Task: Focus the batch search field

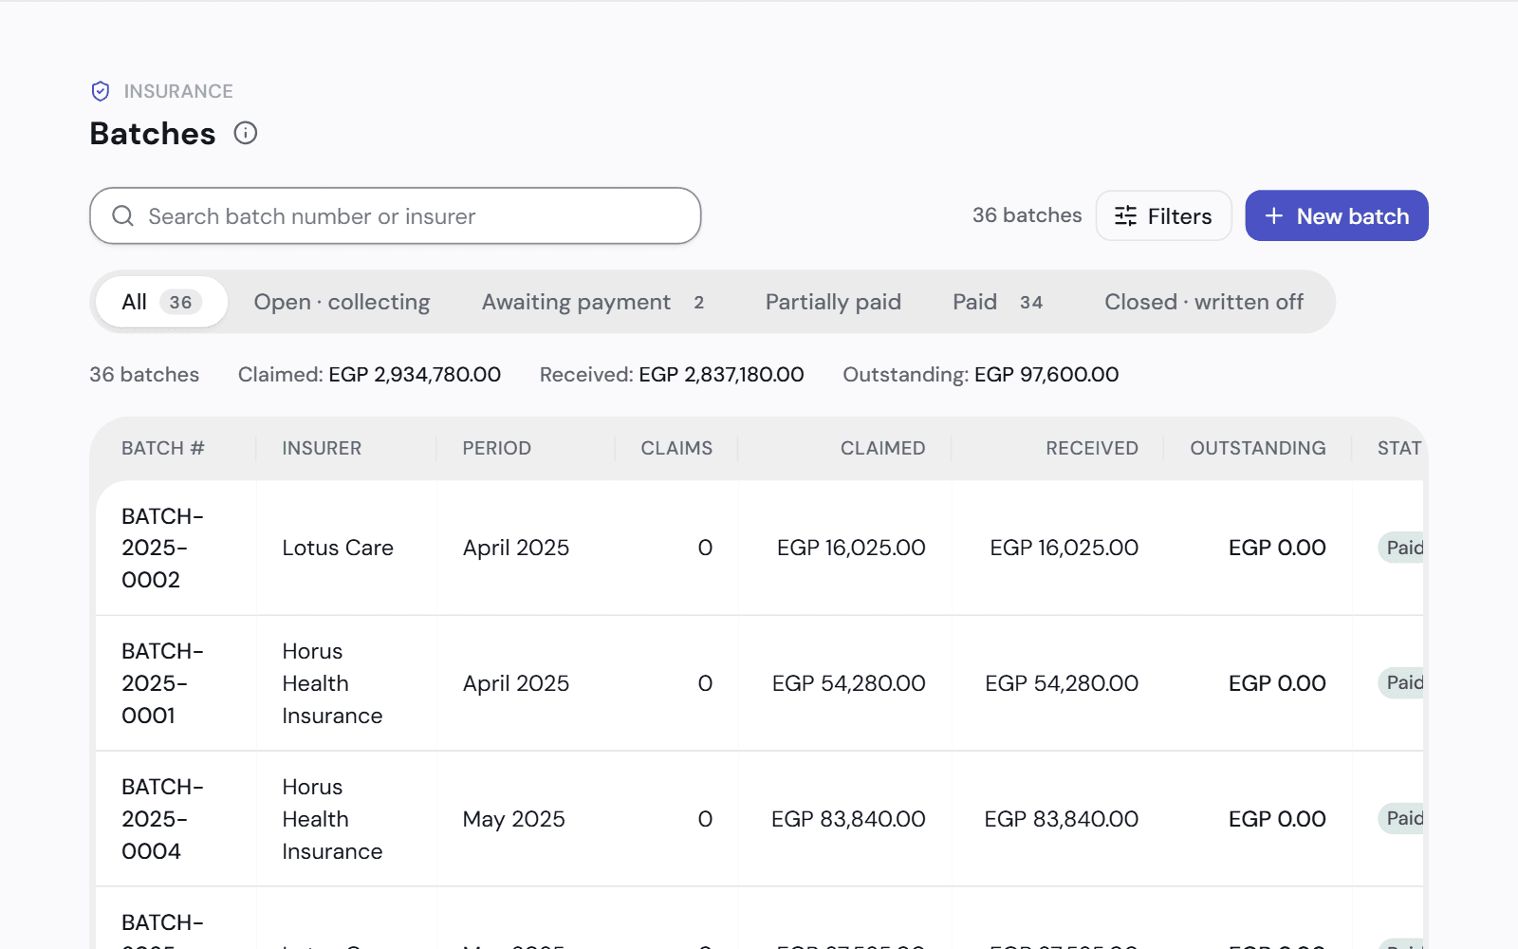Action: 396,215
